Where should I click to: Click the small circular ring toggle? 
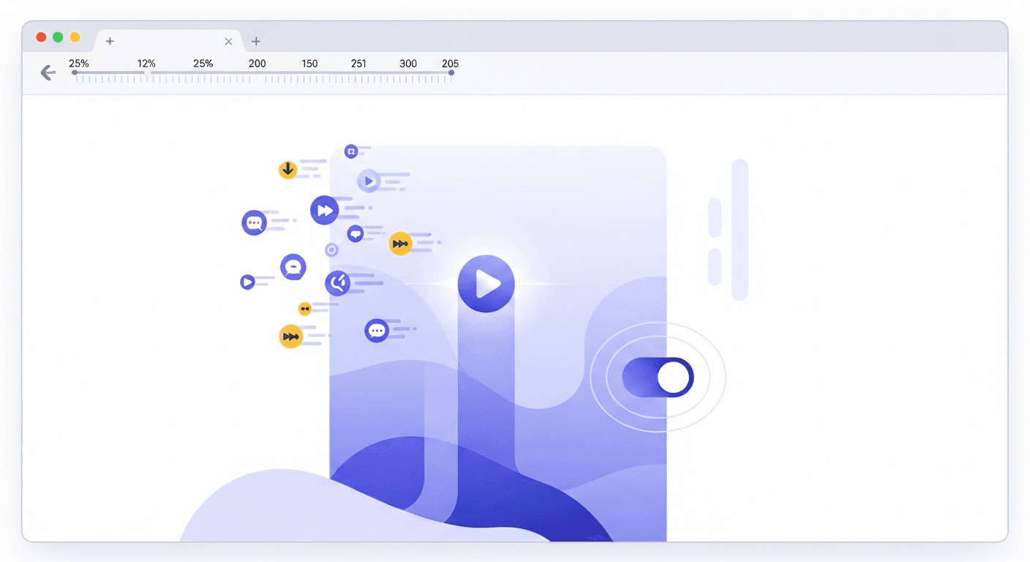[331, 250]
